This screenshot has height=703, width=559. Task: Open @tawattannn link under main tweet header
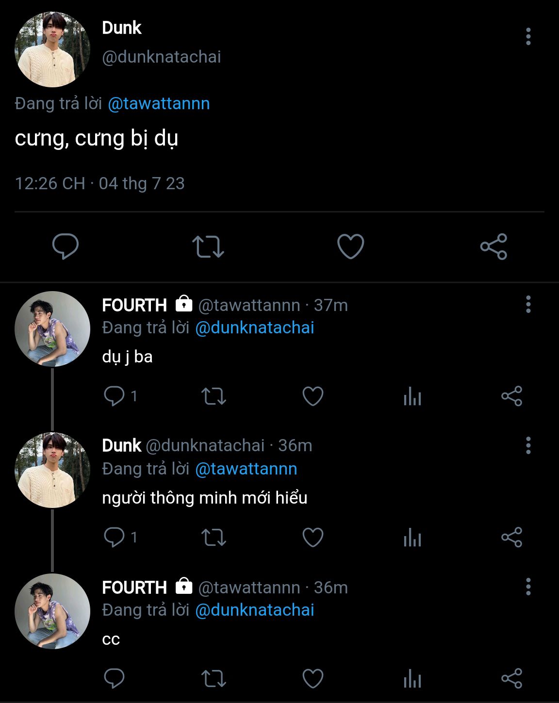click(x=159, y=103)
